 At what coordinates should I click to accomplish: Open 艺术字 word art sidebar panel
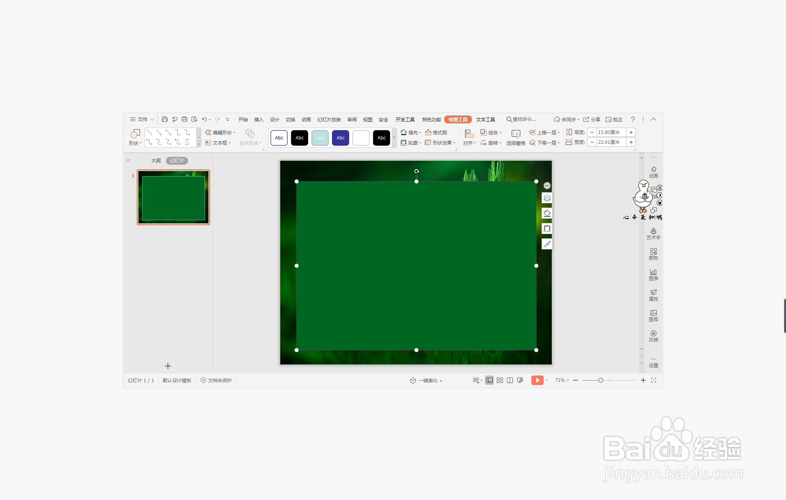[x=654, y=234]
